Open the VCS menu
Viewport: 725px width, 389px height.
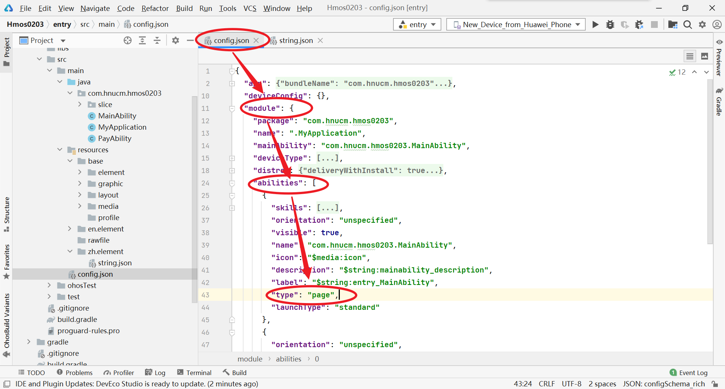click(x=250, y=8)
